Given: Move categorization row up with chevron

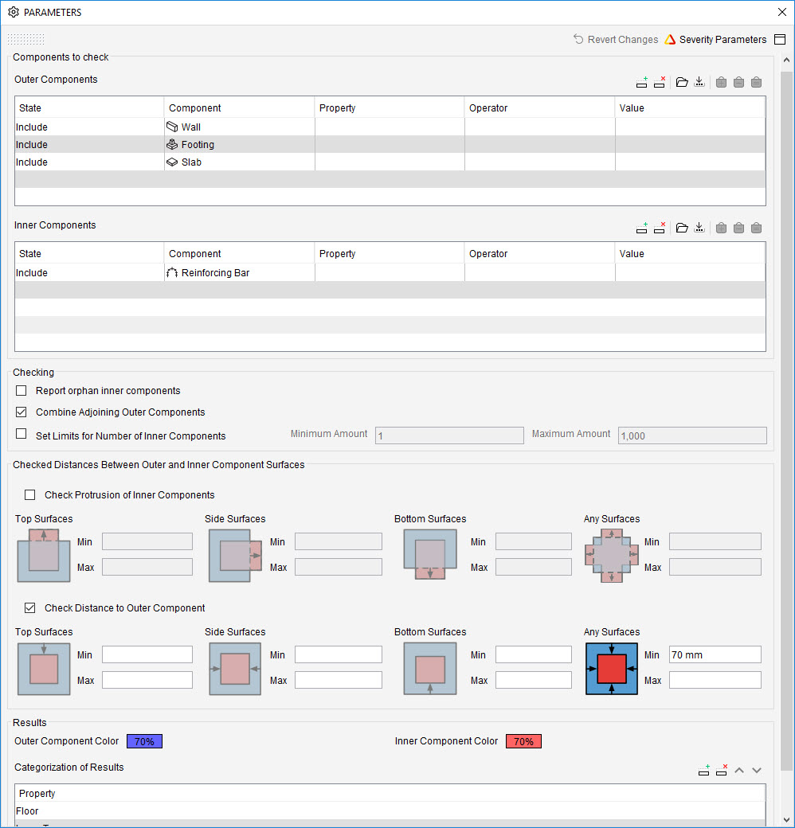Looking at the screenshot, I should 739,770.
